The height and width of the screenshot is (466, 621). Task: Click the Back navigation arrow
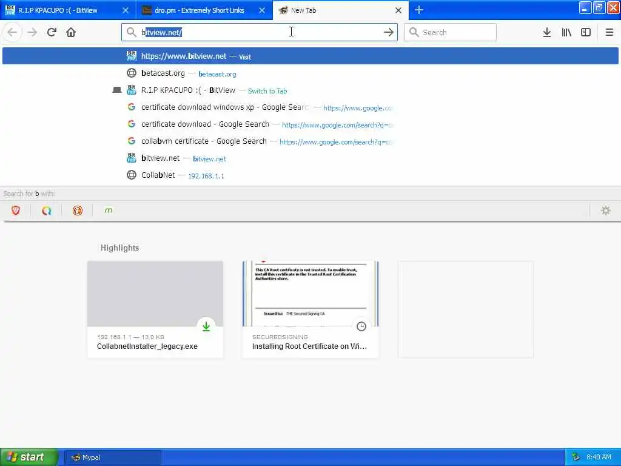pos(12,32)
